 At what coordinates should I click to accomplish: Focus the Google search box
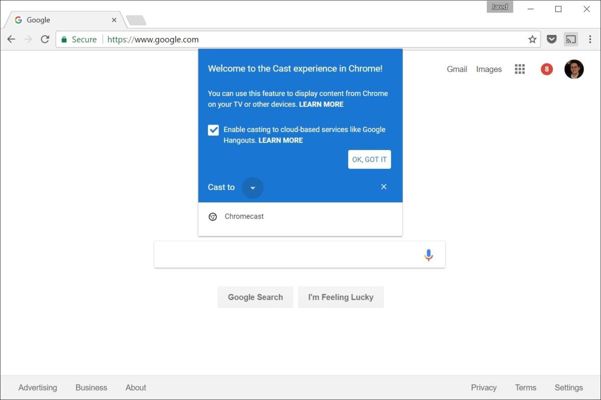299,254
